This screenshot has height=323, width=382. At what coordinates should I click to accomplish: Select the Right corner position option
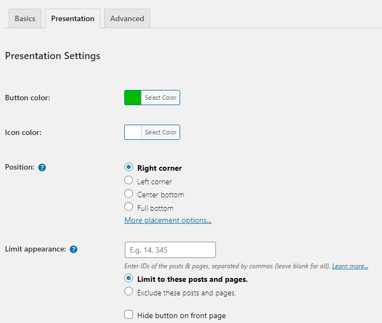pos(129,167)
